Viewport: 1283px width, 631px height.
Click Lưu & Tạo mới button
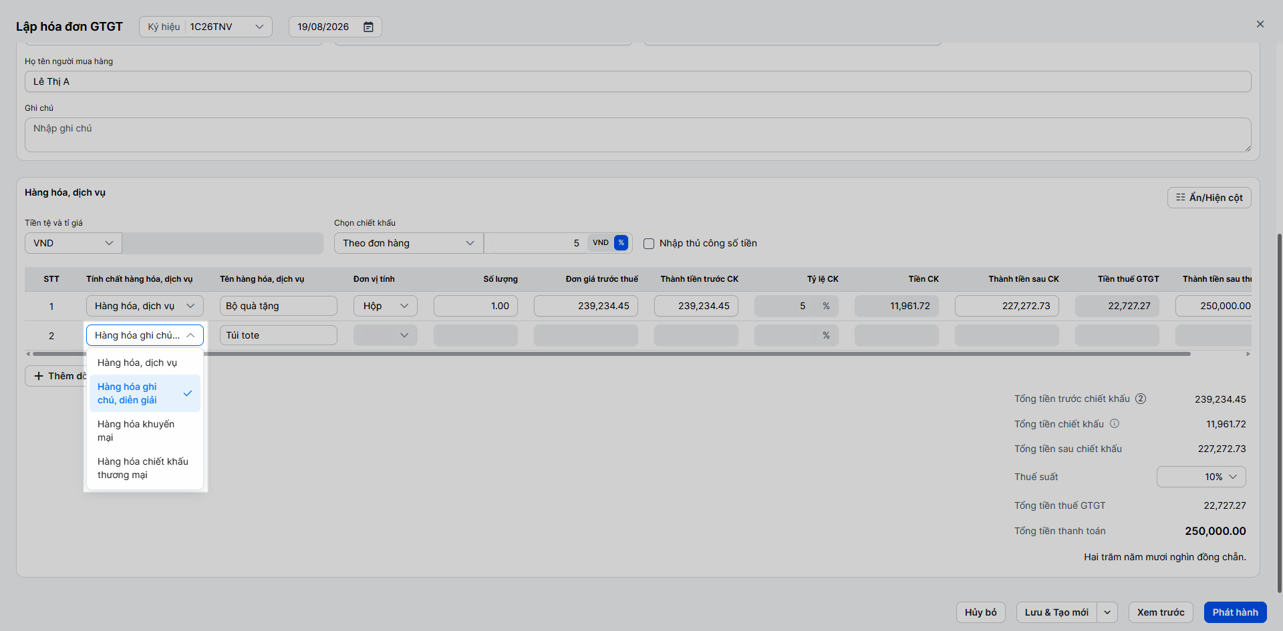click(1056, 612)
